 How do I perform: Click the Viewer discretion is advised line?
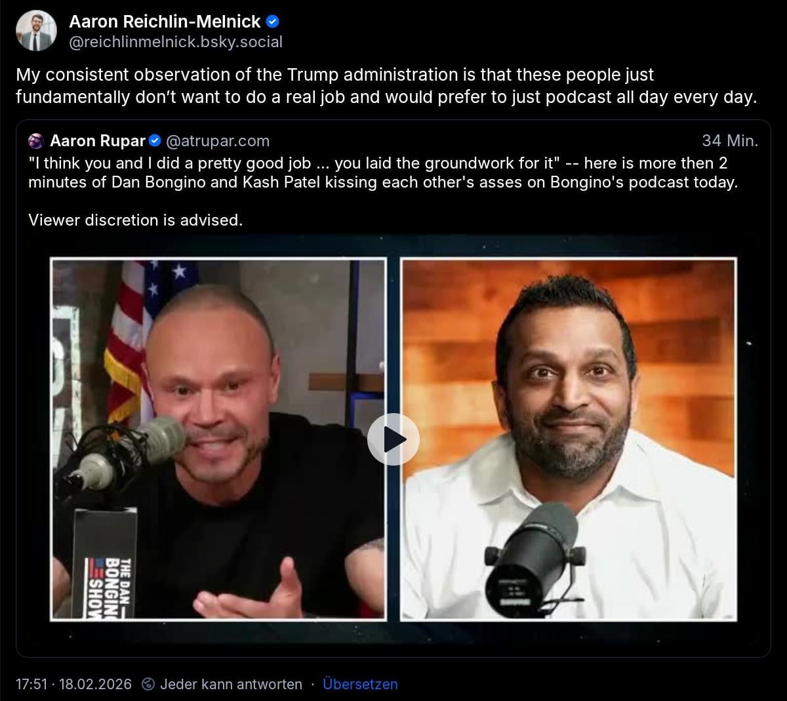point(135,220)
